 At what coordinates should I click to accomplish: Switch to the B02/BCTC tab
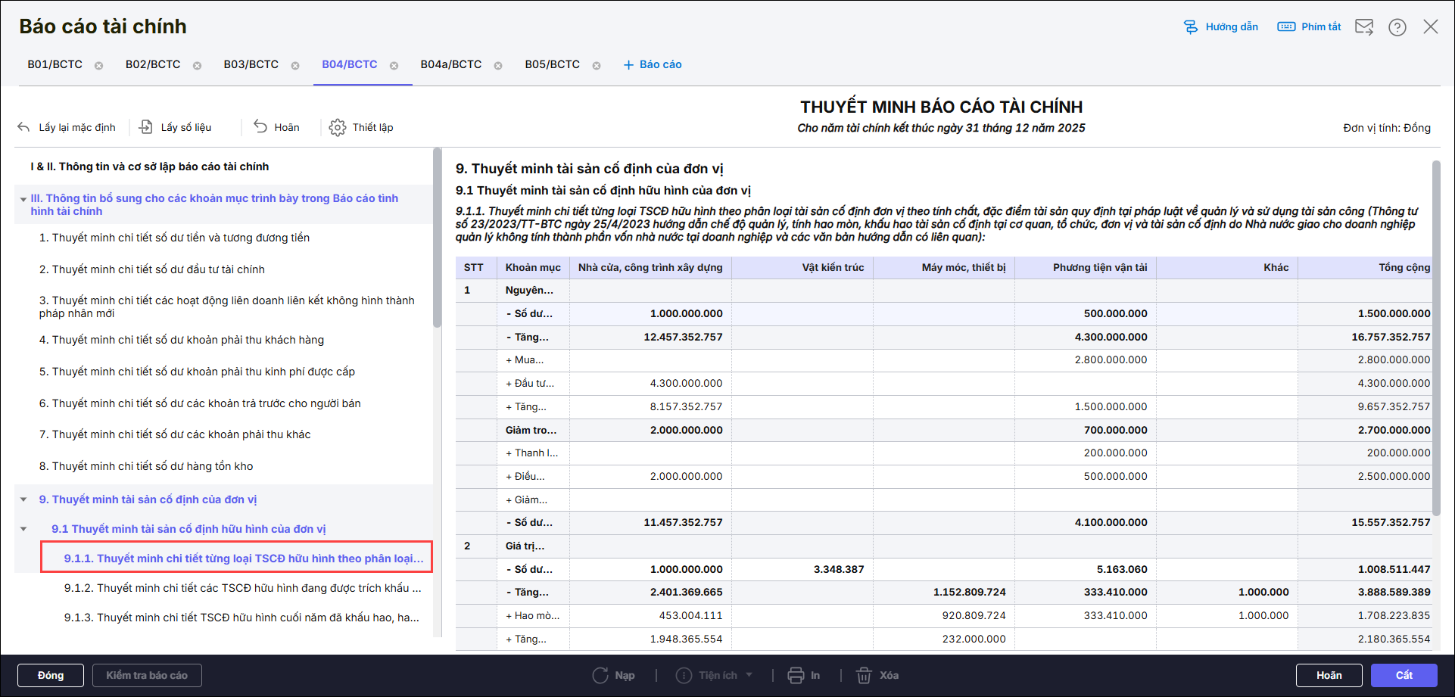coord(153,64)
